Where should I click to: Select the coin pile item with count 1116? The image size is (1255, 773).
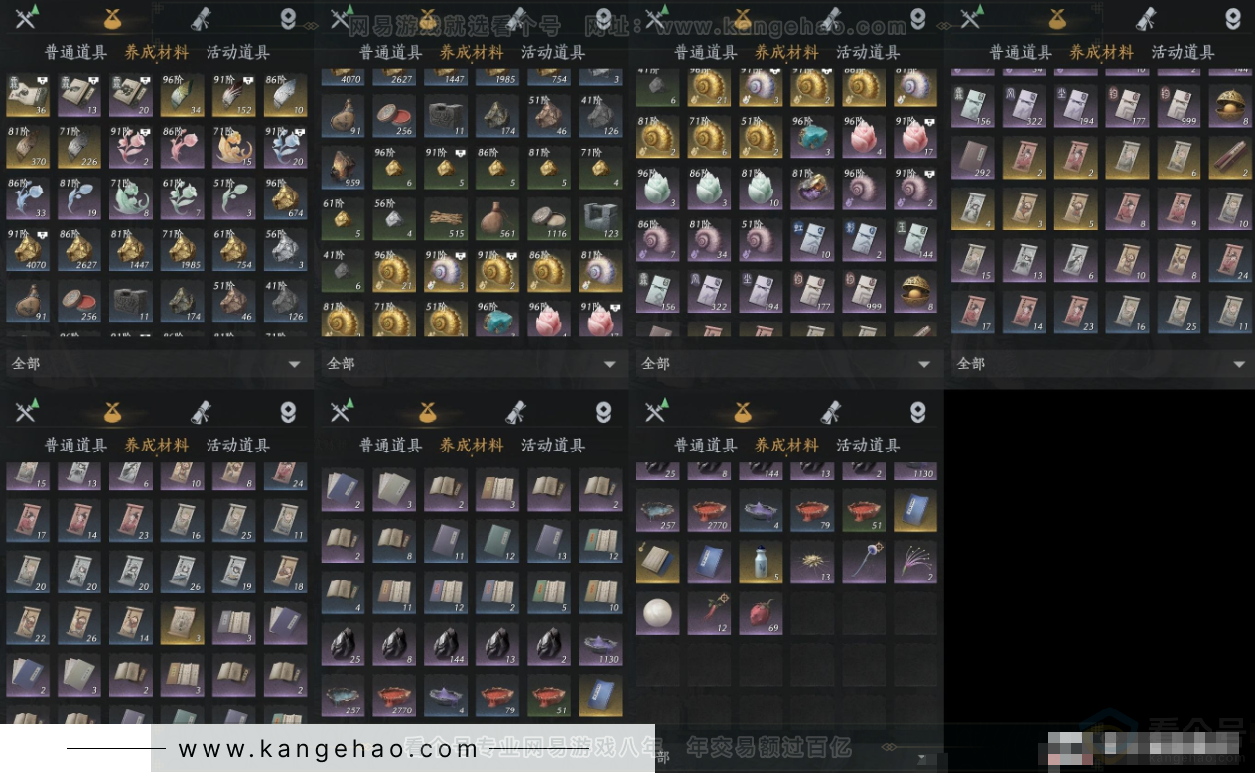click(548, 219)
